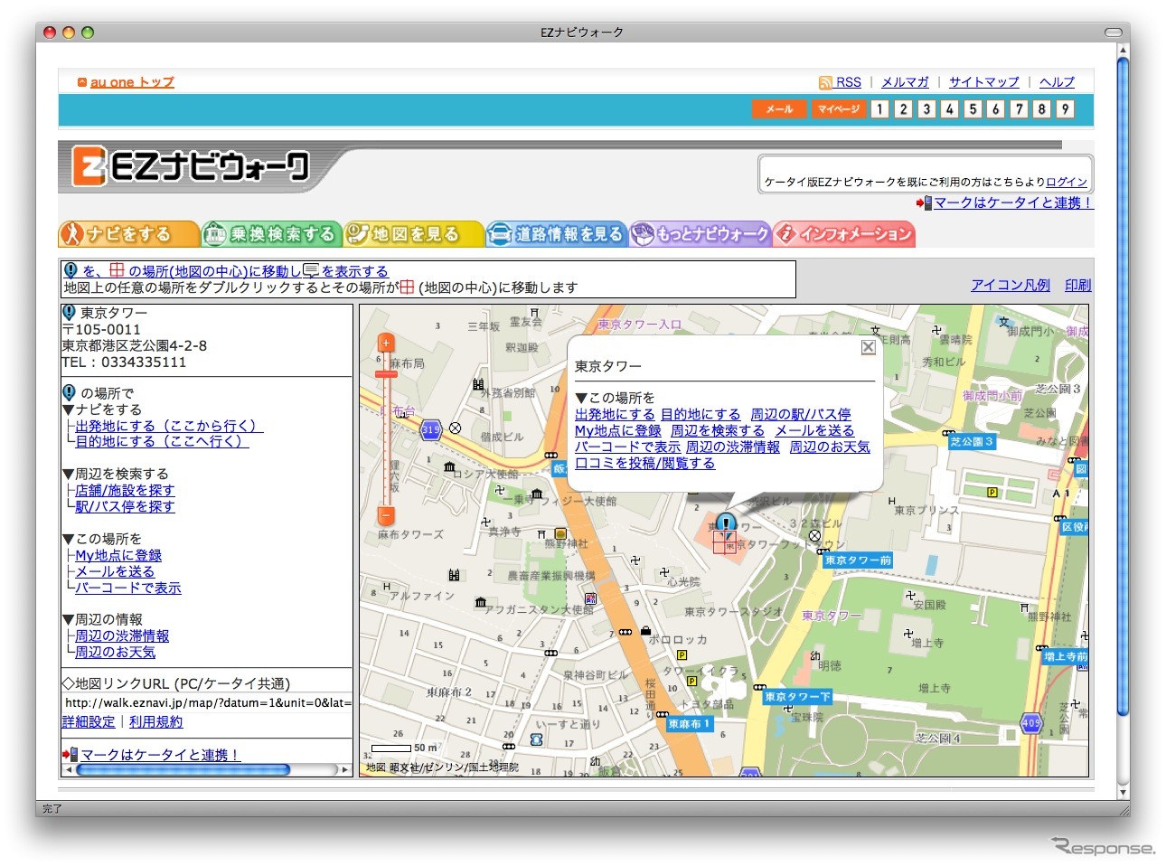The height and width of the screenshot is (866, 1166).
Task: Click the 地図リンクURL text field
Action: coord(207,702)
